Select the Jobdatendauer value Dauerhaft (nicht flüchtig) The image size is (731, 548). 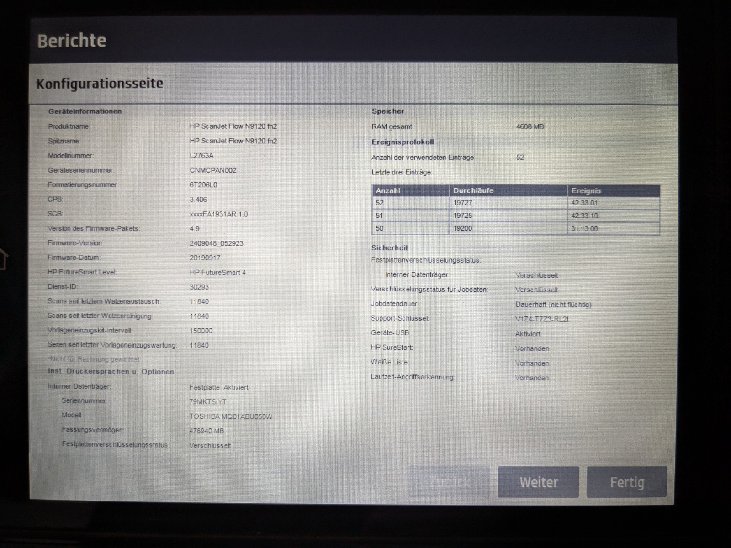pos(553,305)
